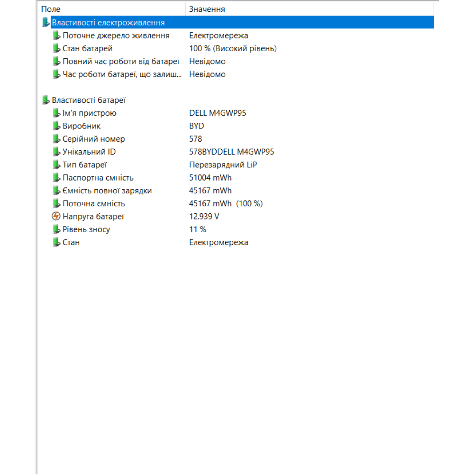Click the Електромережа value for Стан
The image size is (474, 474).
pyautogui.click(x=219, y=242)
